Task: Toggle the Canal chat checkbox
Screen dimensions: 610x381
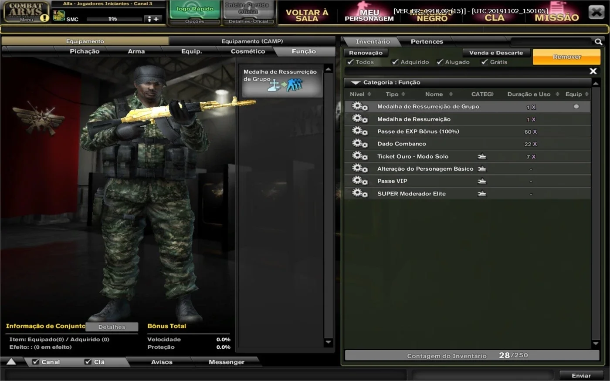Action: (x=36, y=361)
